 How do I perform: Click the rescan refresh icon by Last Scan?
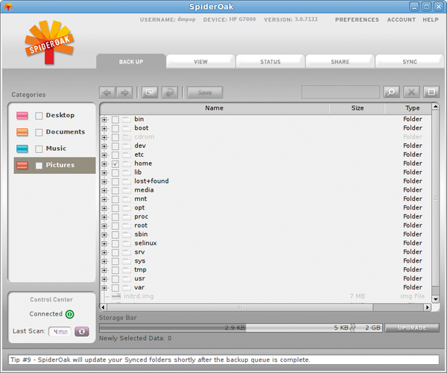82,332
